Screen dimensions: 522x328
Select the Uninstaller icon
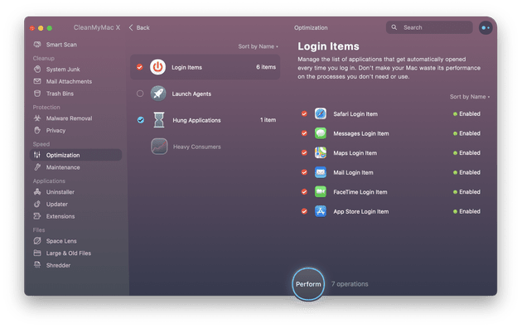point(37,191)
